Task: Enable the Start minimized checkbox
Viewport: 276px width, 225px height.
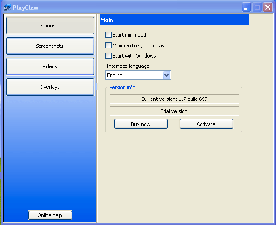Action: [x=108, y=35]
